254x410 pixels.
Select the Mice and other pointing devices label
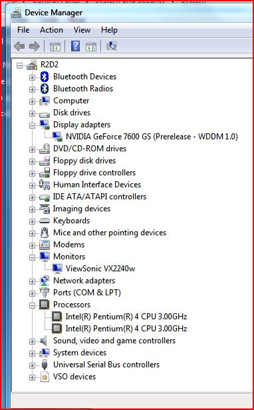pyautogui.click(x=110, y=233)
